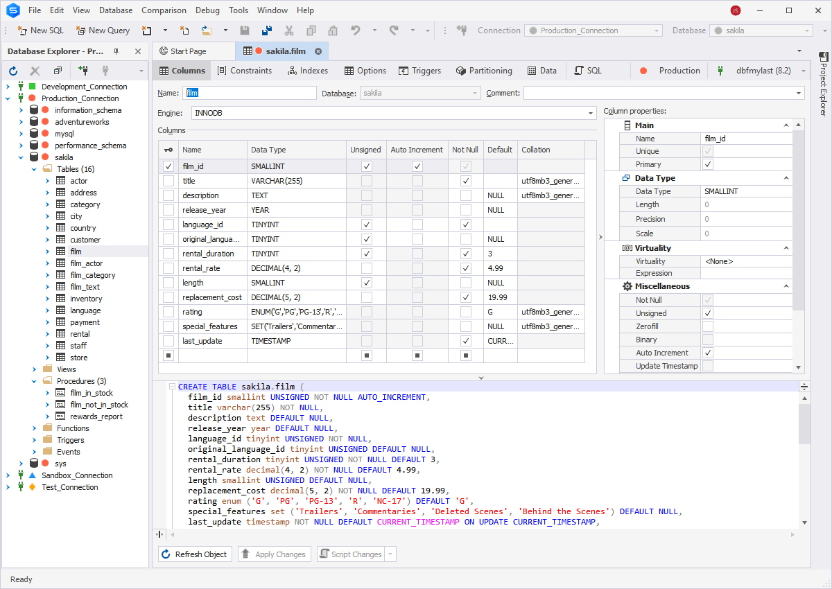The image size is (832, 589).
Task: Enable Auto Increment for language_id column
Action: point(417,224)
